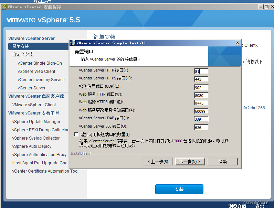Viewport: 274px width, 208px height.
Task: Go back with the 上一步(B) button
Action: coord(158,162)
